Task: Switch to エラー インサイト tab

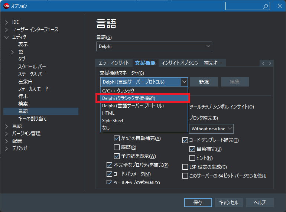Action: pos(114,63)
